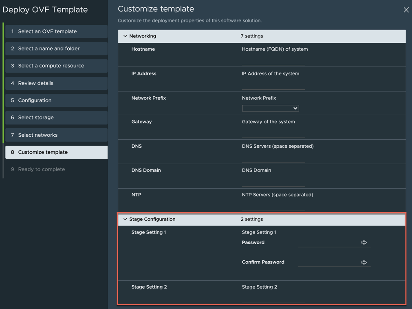Focus the IP Address input field

(273, 85)
